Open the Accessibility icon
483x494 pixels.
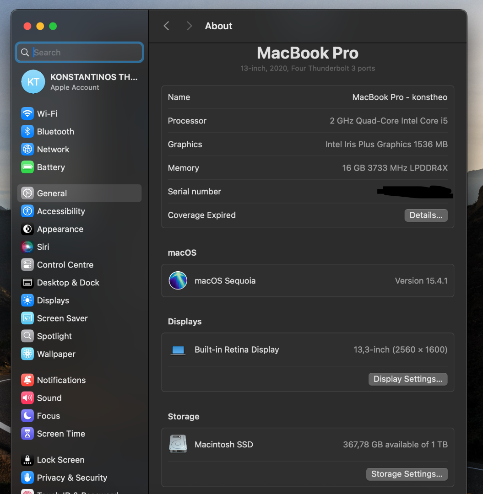pyautogui.click(x=27, y=211)
